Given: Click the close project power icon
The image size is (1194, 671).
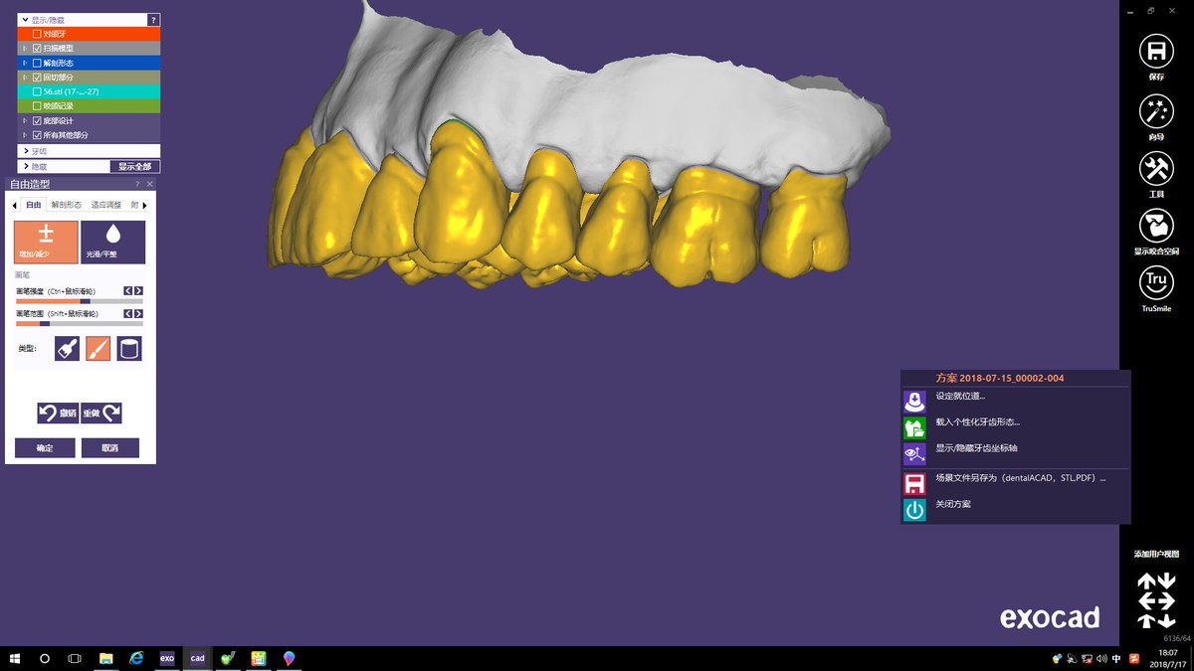Looking at the screenshot, I should 914,510.
